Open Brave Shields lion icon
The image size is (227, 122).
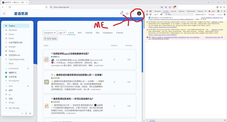click(175, 7)
